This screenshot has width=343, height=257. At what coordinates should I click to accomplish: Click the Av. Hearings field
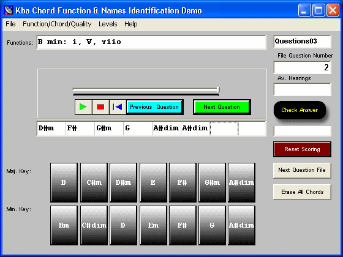[302, 89]
